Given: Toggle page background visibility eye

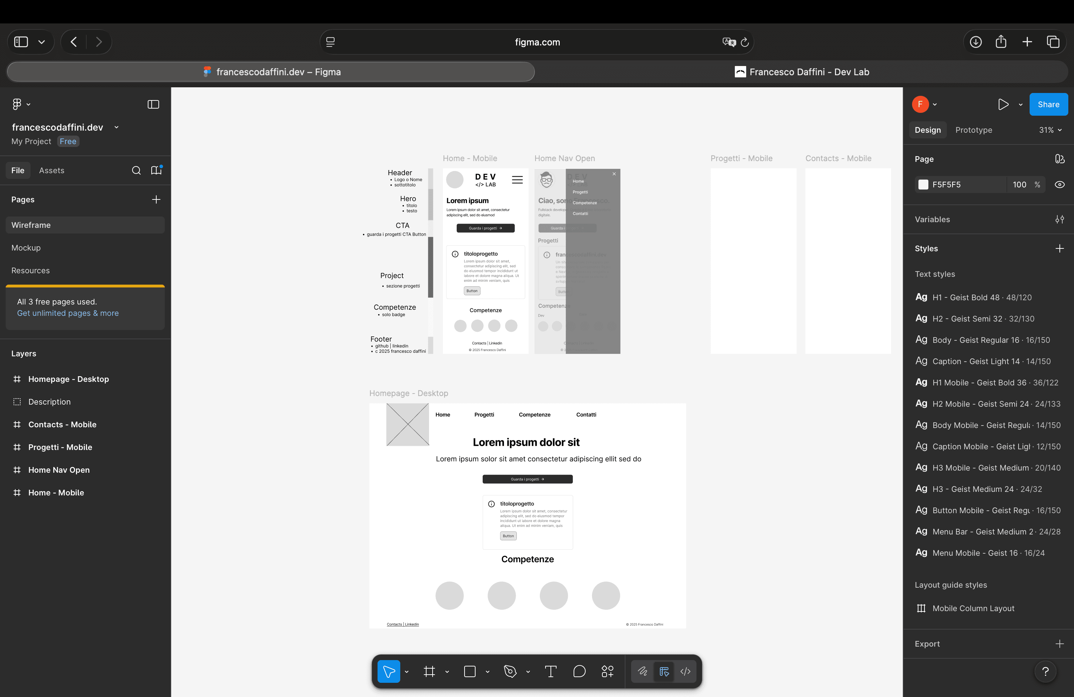Looking at the screenshot, I should tap(1059, 185).
